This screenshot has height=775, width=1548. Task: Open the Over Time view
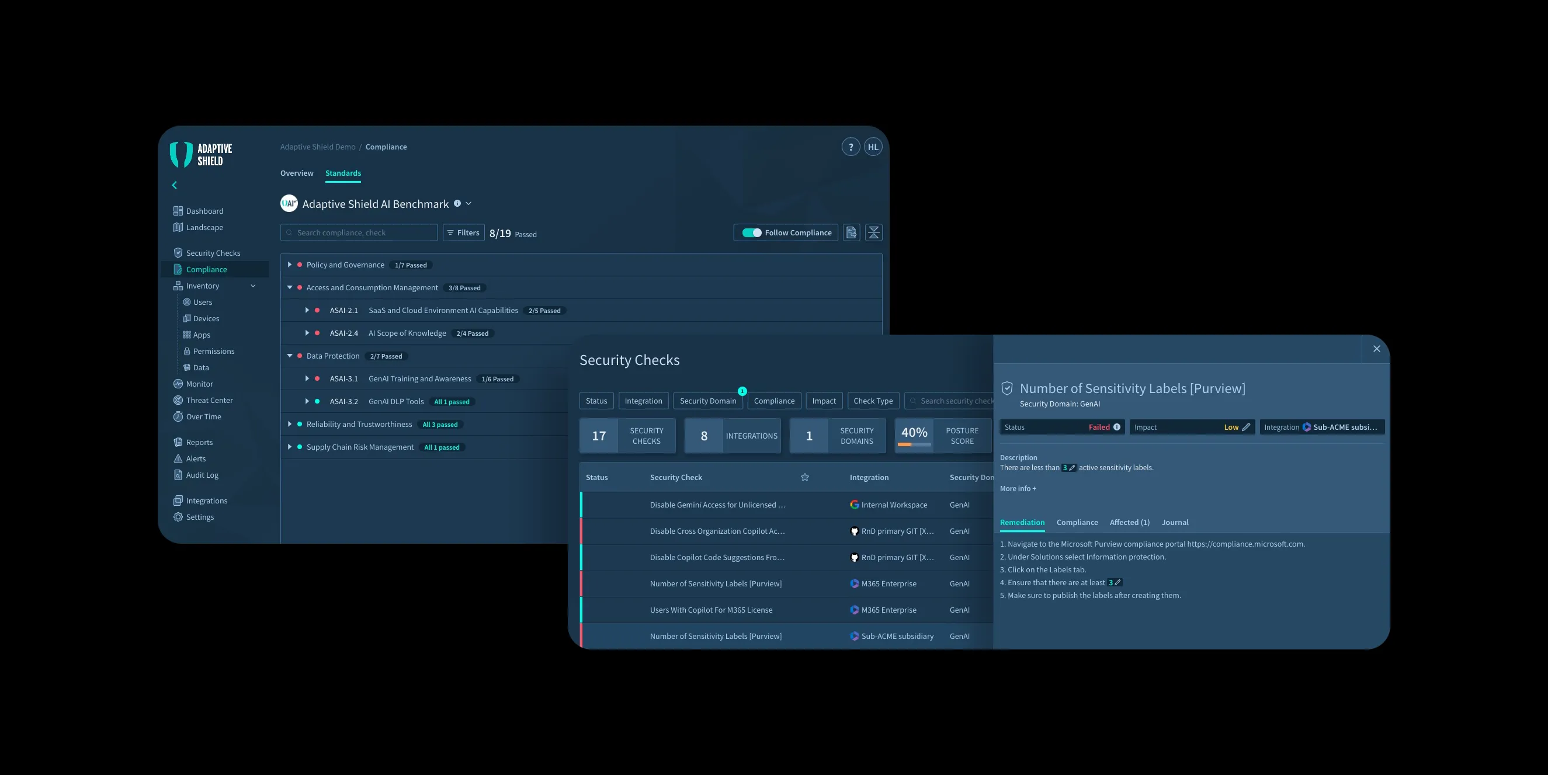point(197,416)
